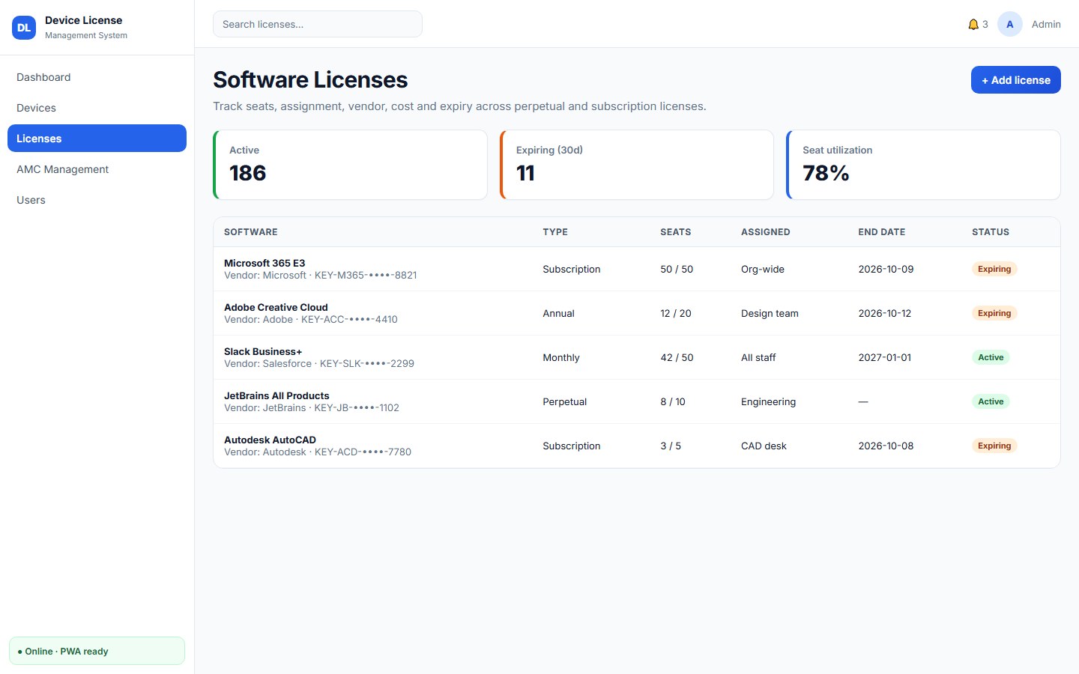Click the Perpetual type cell
The width and height of the screenshot is (1079, 674).
pyautogui.click(x=564, y=402)
